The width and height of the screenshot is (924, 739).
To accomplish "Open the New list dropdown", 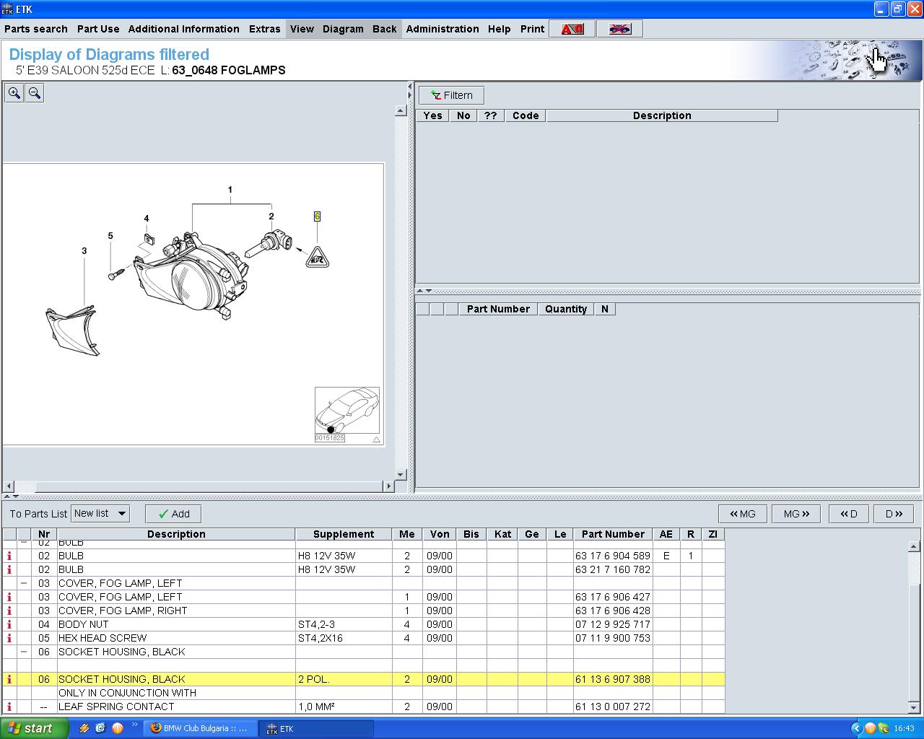I will [x=100, y=514].
